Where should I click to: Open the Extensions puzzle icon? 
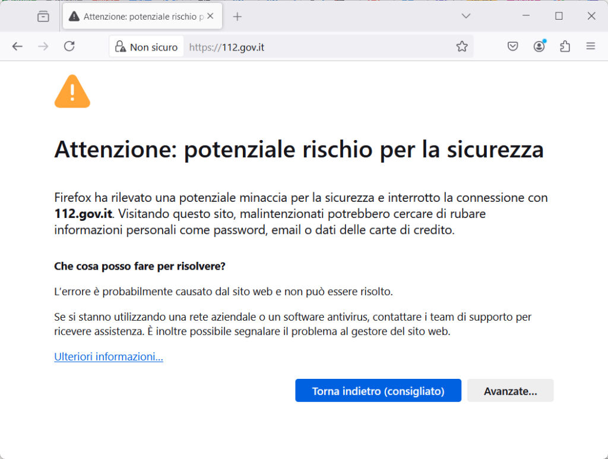[565, 46]
